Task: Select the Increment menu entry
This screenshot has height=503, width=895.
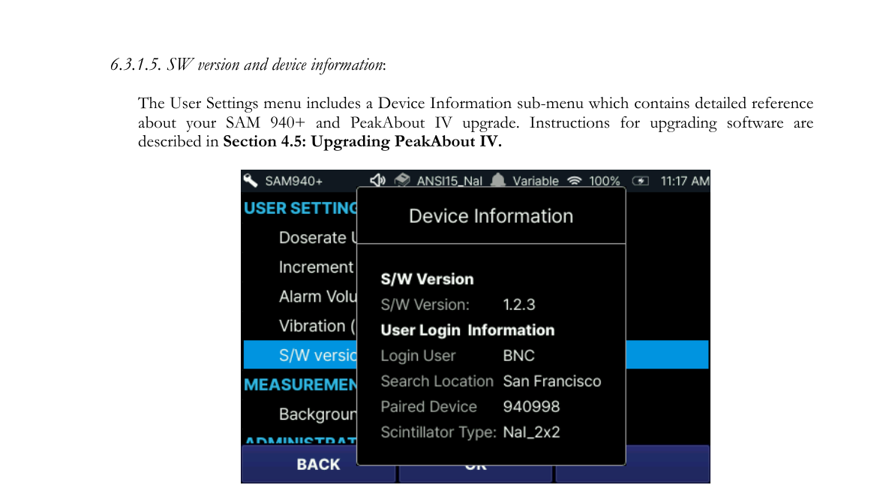Action: [317, 267]
